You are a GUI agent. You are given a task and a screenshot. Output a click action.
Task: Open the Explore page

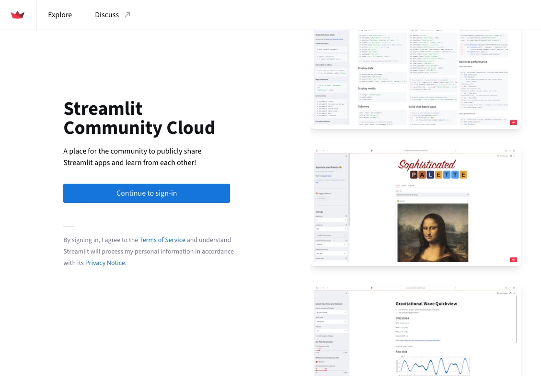tap(60, 15)
